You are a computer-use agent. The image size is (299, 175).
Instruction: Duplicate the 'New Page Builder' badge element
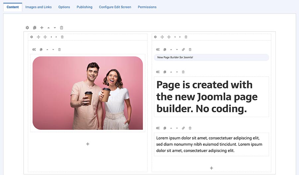[165, 49]
